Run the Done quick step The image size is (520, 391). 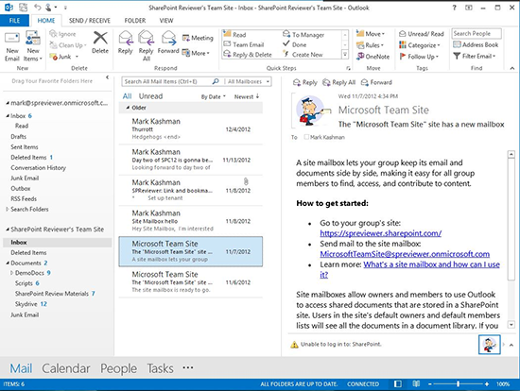[294, 44]
